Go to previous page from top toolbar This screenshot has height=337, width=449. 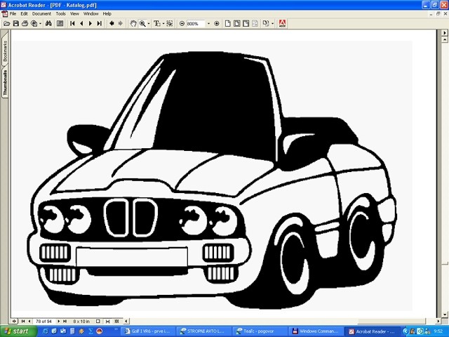coord(81,23)
